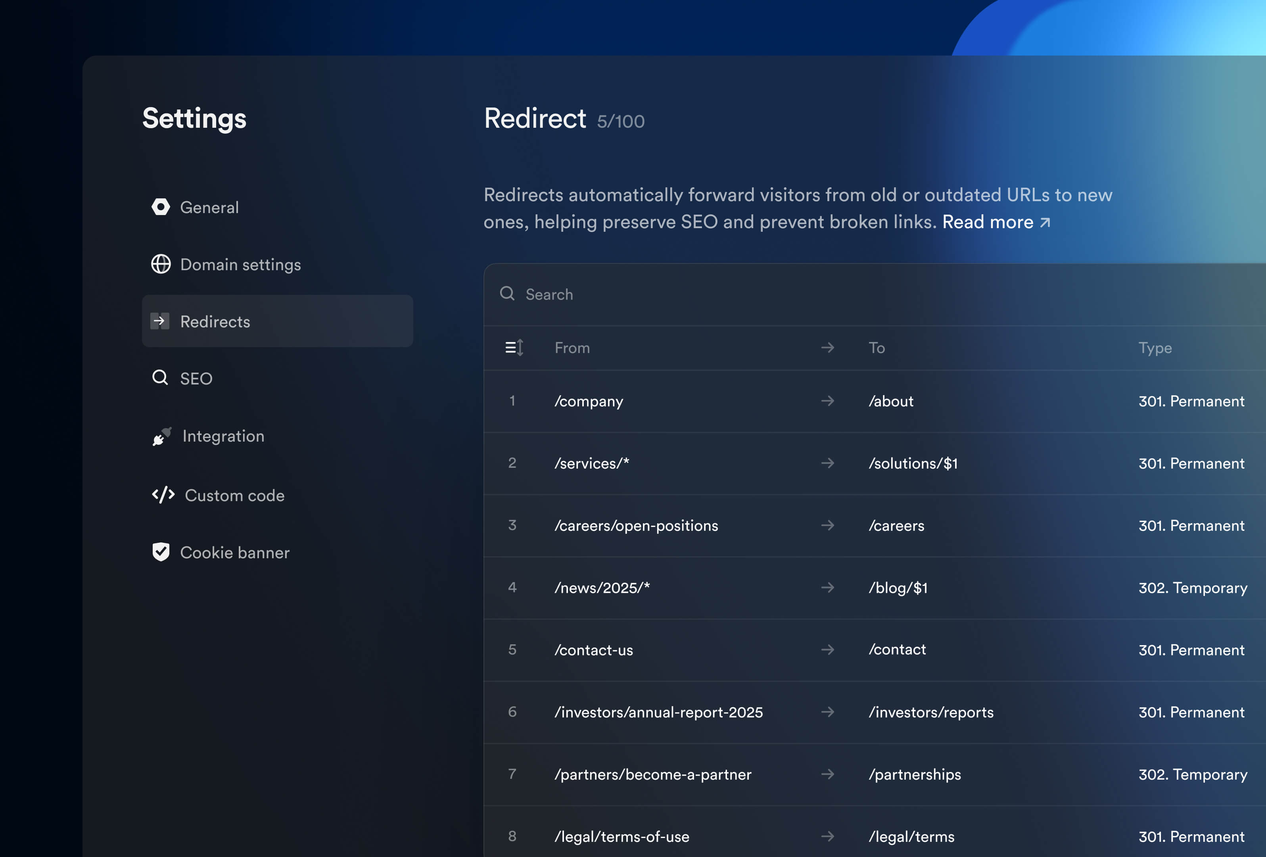This screenshot has width=1266, height=857.
Task: Change 301. Permanent type for /services/* redirect
Action: (1191, 464)
